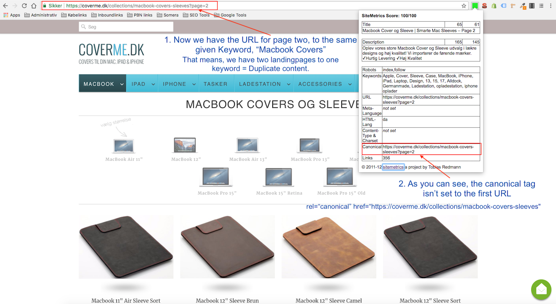Focus the browser address bar URL
This screenshot has width=556, height=304.
point(137,6)
